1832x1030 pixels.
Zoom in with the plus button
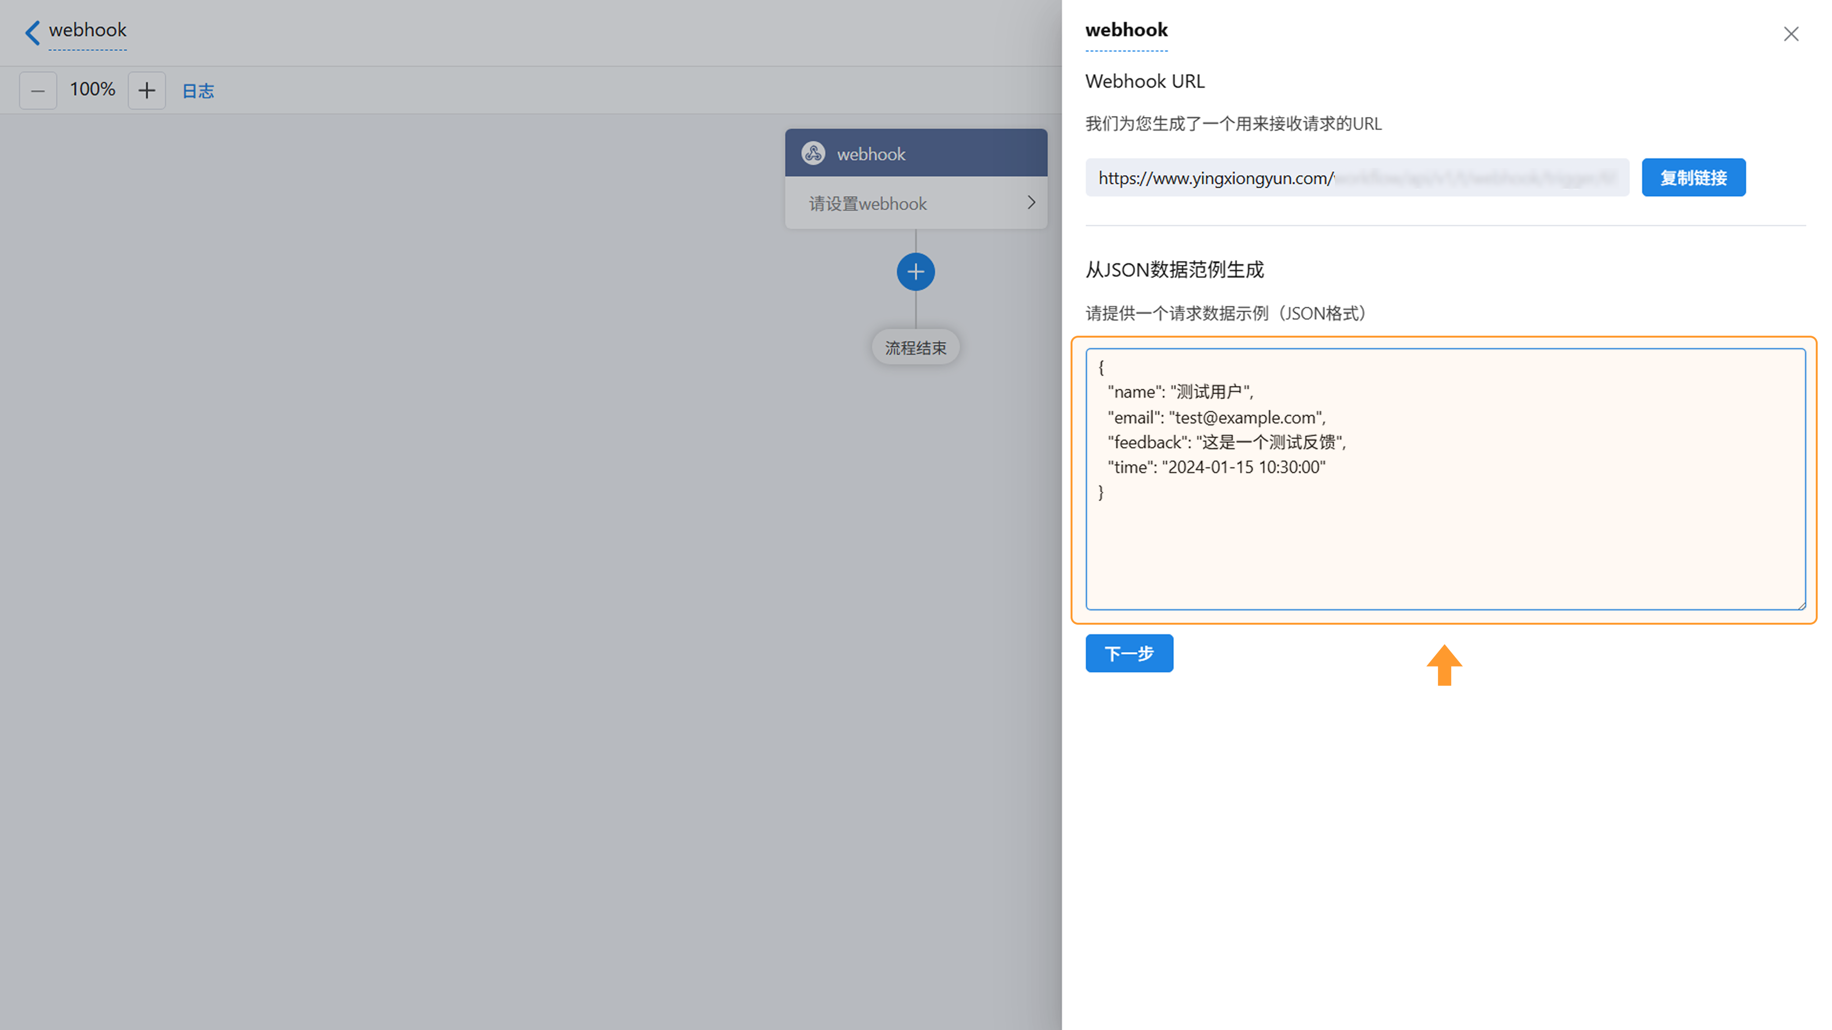click(146, 90)
